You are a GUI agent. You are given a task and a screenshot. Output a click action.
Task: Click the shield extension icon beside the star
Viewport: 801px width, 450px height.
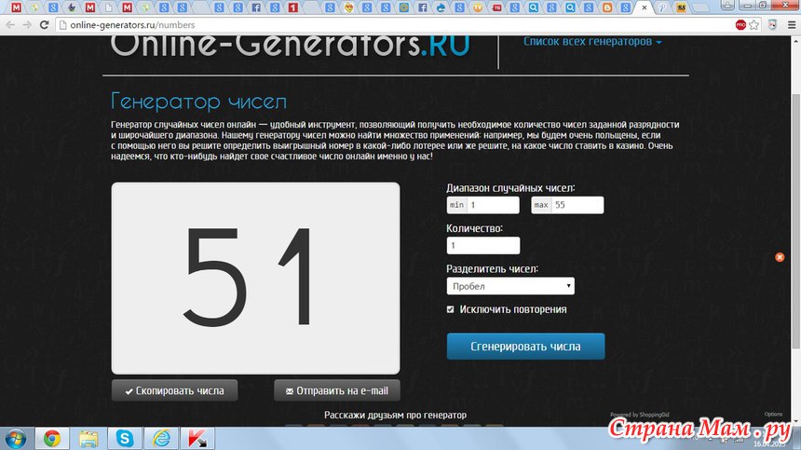pos(772,24)
